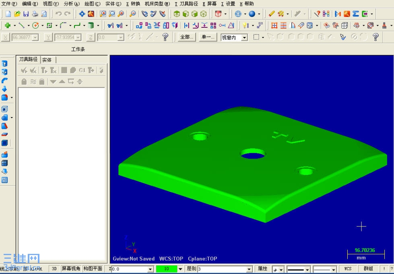Expand the create line tool dropdown arrow

click(29, 26)
